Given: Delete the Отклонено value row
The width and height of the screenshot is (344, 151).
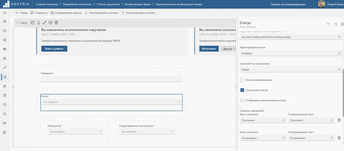Looking at the screenshot, I should pyautogui.click(x=339, y=120).
